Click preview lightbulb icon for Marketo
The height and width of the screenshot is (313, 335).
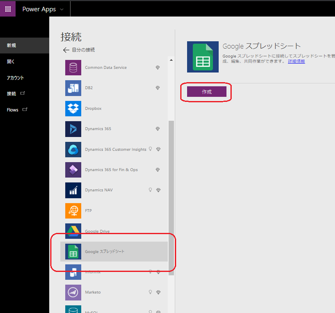click(x=150, y=292)
